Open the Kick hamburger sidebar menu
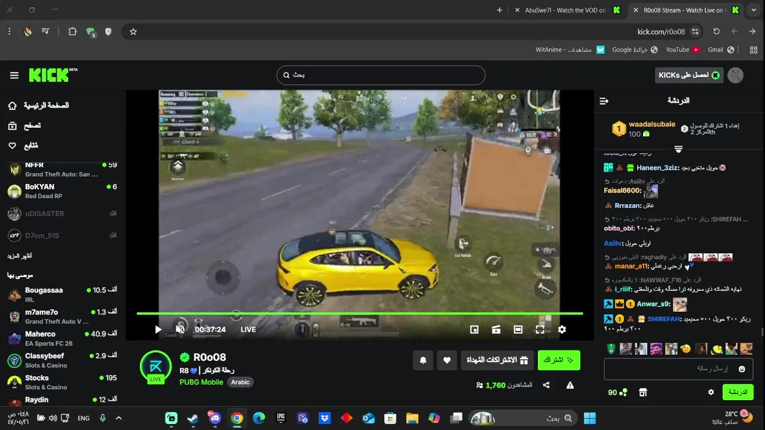Screen dimensions: 765x430 point(14,75)
